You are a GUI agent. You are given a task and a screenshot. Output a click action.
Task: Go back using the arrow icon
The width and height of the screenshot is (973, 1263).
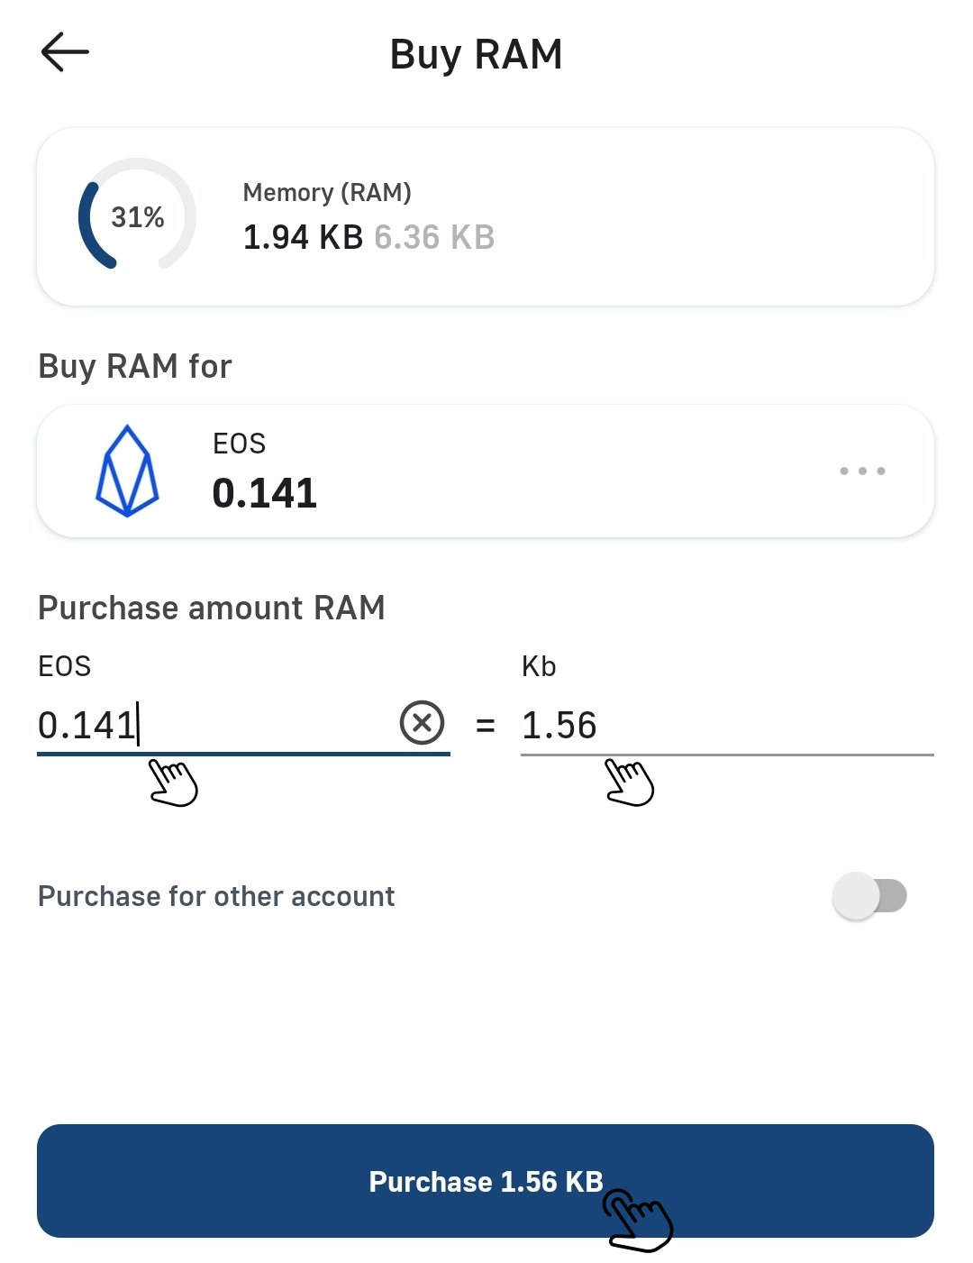[65, 52]
